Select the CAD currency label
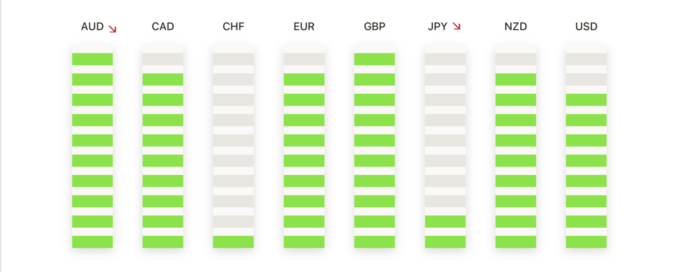 point(163,26)
